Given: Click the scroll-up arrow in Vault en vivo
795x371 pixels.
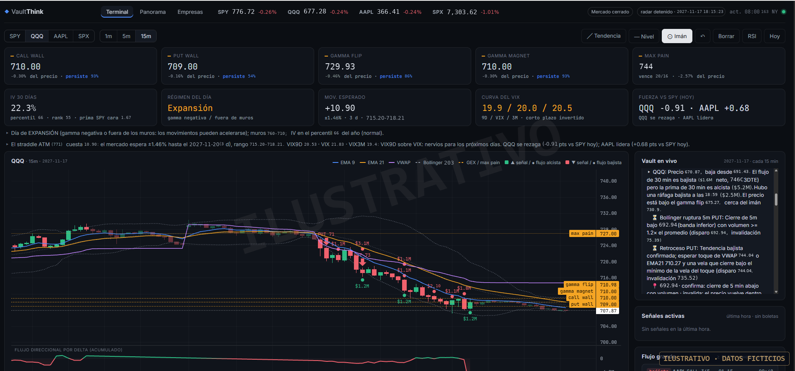Looking at the screenshot, I should (x=776, y=171).
